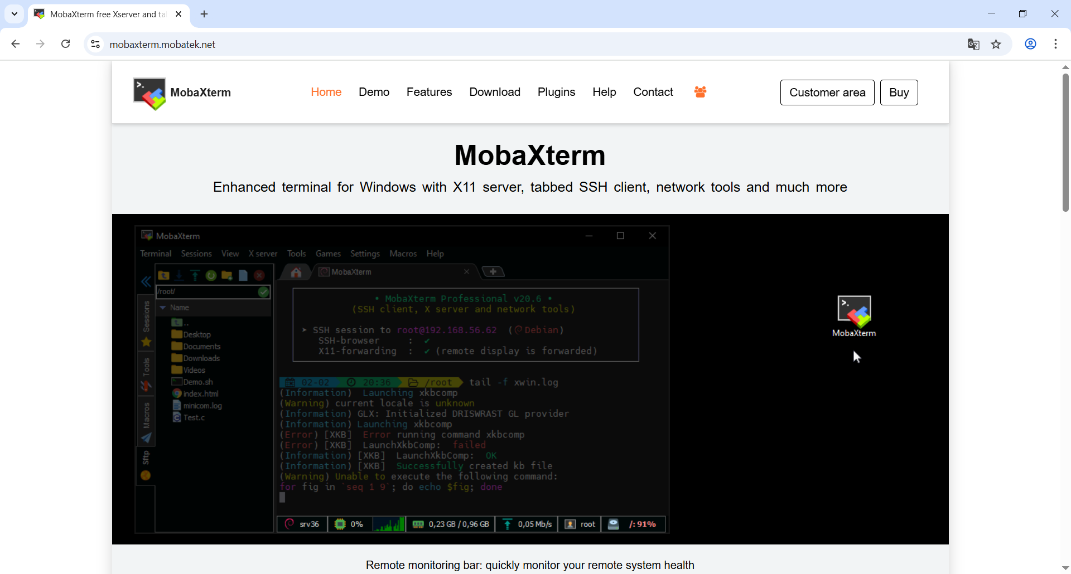1071x574 pixels.
Task: Click the red delete icon in demo toolbar
Action: pos(259,275)
